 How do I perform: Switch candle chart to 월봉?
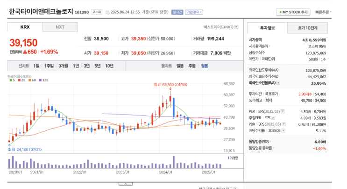tap(204, 66)
